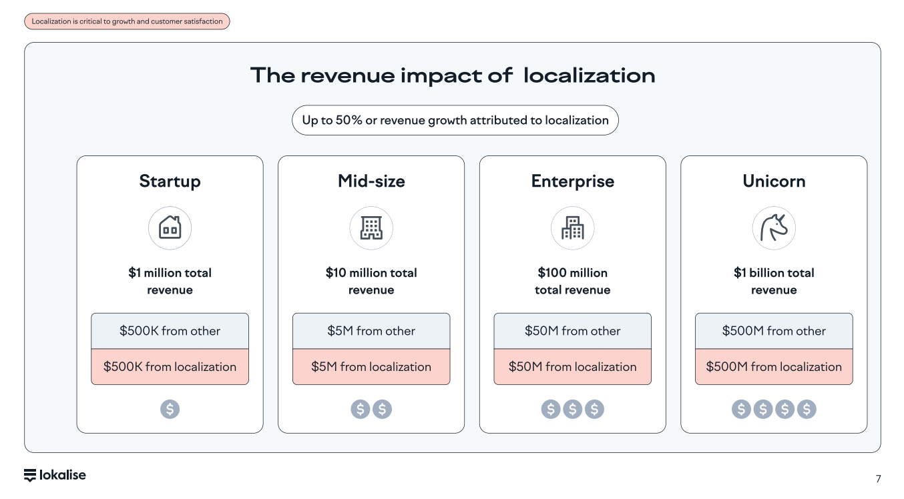This screenshot has height=499, width=904.
Task: Click the Enterprise office building icon
Action: (572, 227)
